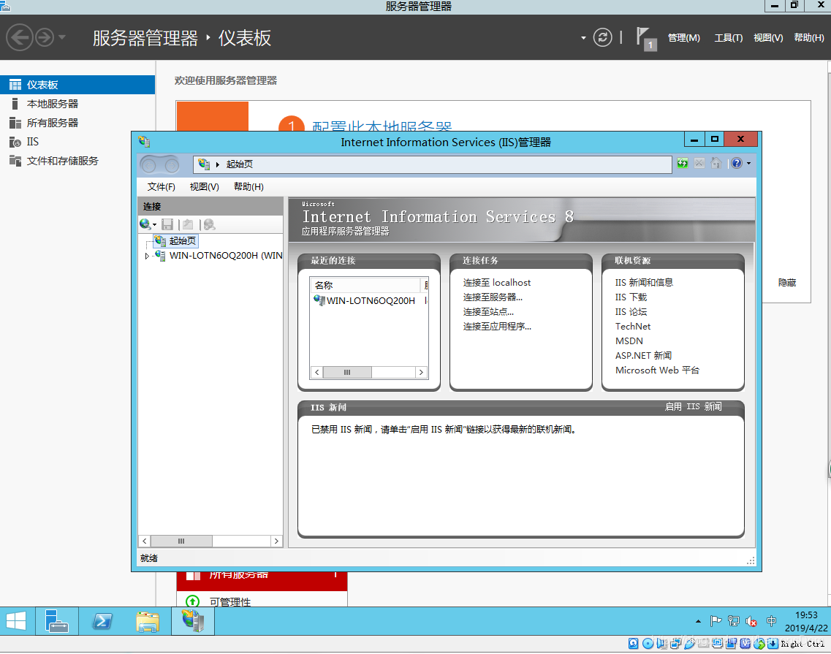Show hidden tray icons arrow
The image size is (831, 654).
pyautogui.click(x=698, y=621)
